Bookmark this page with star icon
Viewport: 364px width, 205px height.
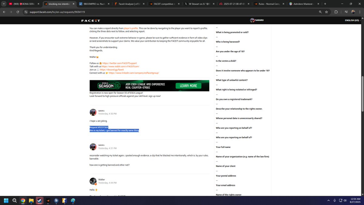(326, 12)
